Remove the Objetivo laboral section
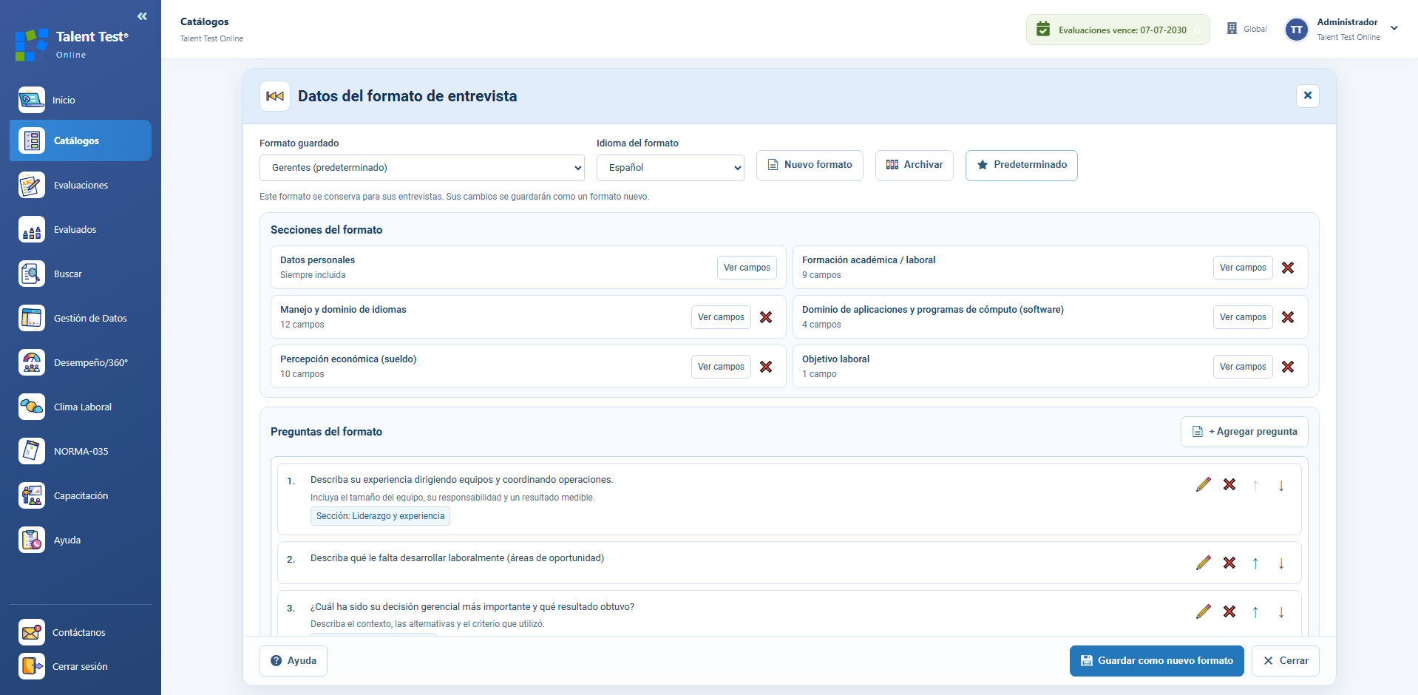 [x=1288, y=367]
